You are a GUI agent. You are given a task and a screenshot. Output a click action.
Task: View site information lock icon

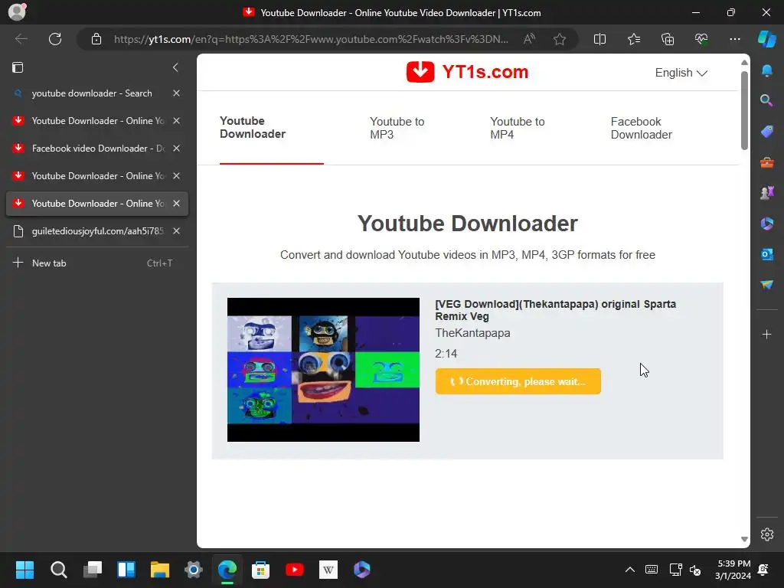pyautogui.click(x=96, y=39)
